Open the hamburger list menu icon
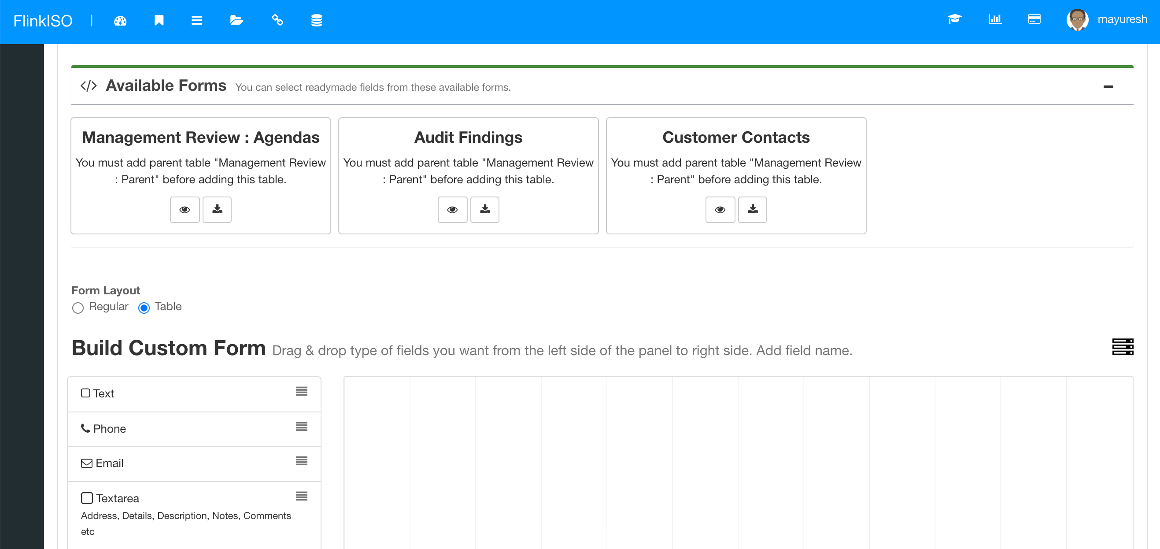Image resolution: width=1160 pixels, height=549 pixels. pyautogui.click(x=197, y=20)
